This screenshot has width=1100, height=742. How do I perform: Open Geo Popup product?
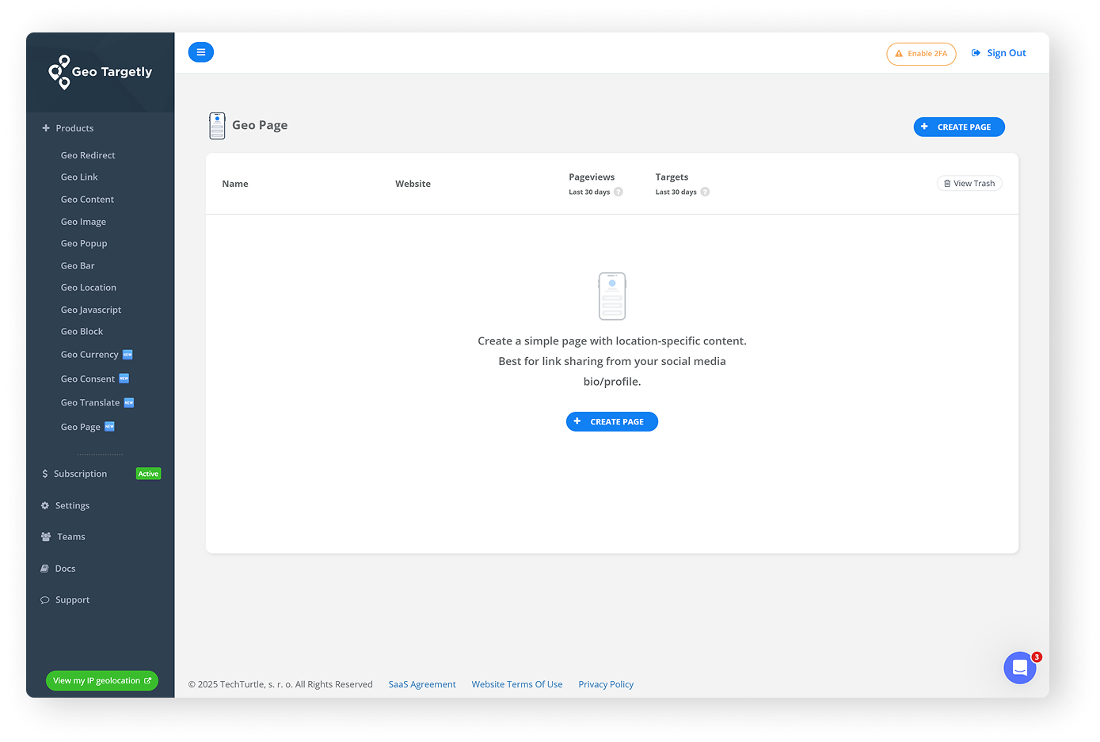pos(84,244)
